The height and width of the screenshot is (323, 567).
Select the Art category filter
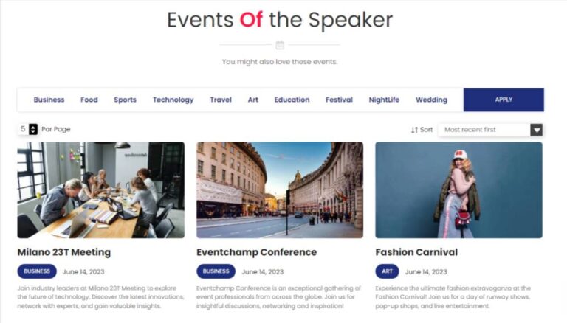point(252,100)
